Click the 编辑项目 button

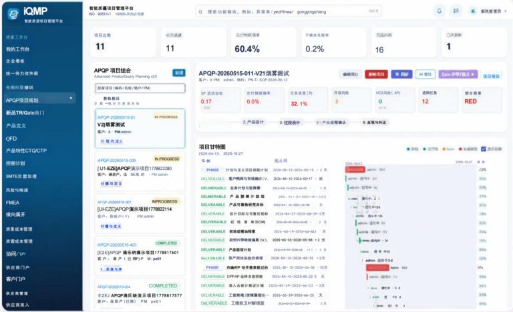click(x=350, y=75)
